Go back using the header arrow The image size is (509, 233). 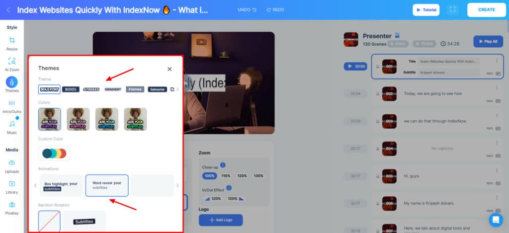[x=8, y=10]
